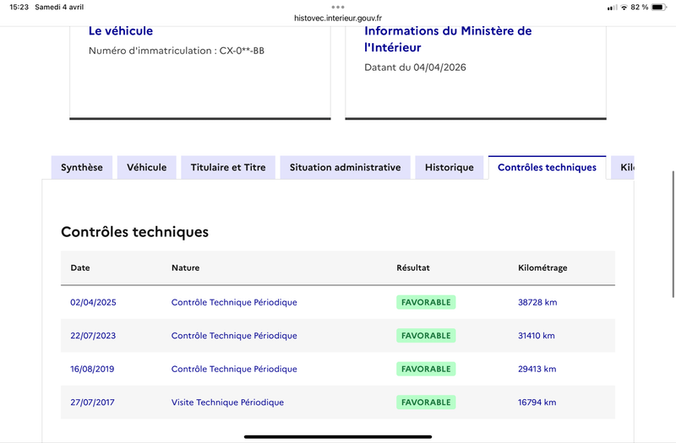Tap the Wi-Fi icon in status bar
The image size is (676, 443).
point(624,8)
